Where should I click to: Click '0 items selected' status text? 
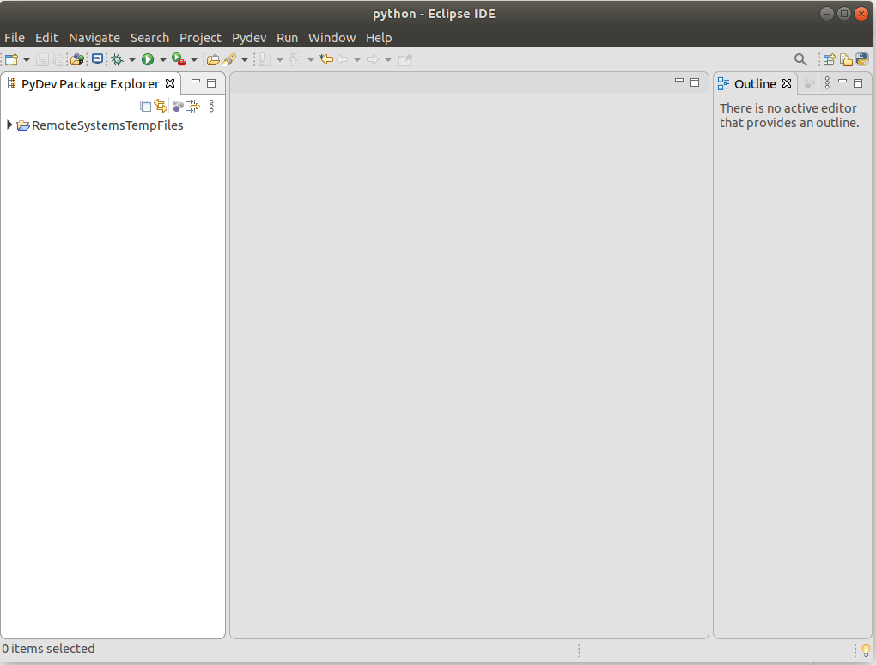(x=48, y=649)
